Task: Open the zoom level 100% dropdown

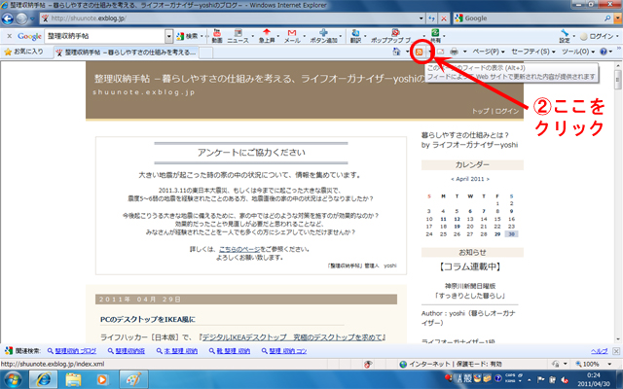Action: [609, 364]
